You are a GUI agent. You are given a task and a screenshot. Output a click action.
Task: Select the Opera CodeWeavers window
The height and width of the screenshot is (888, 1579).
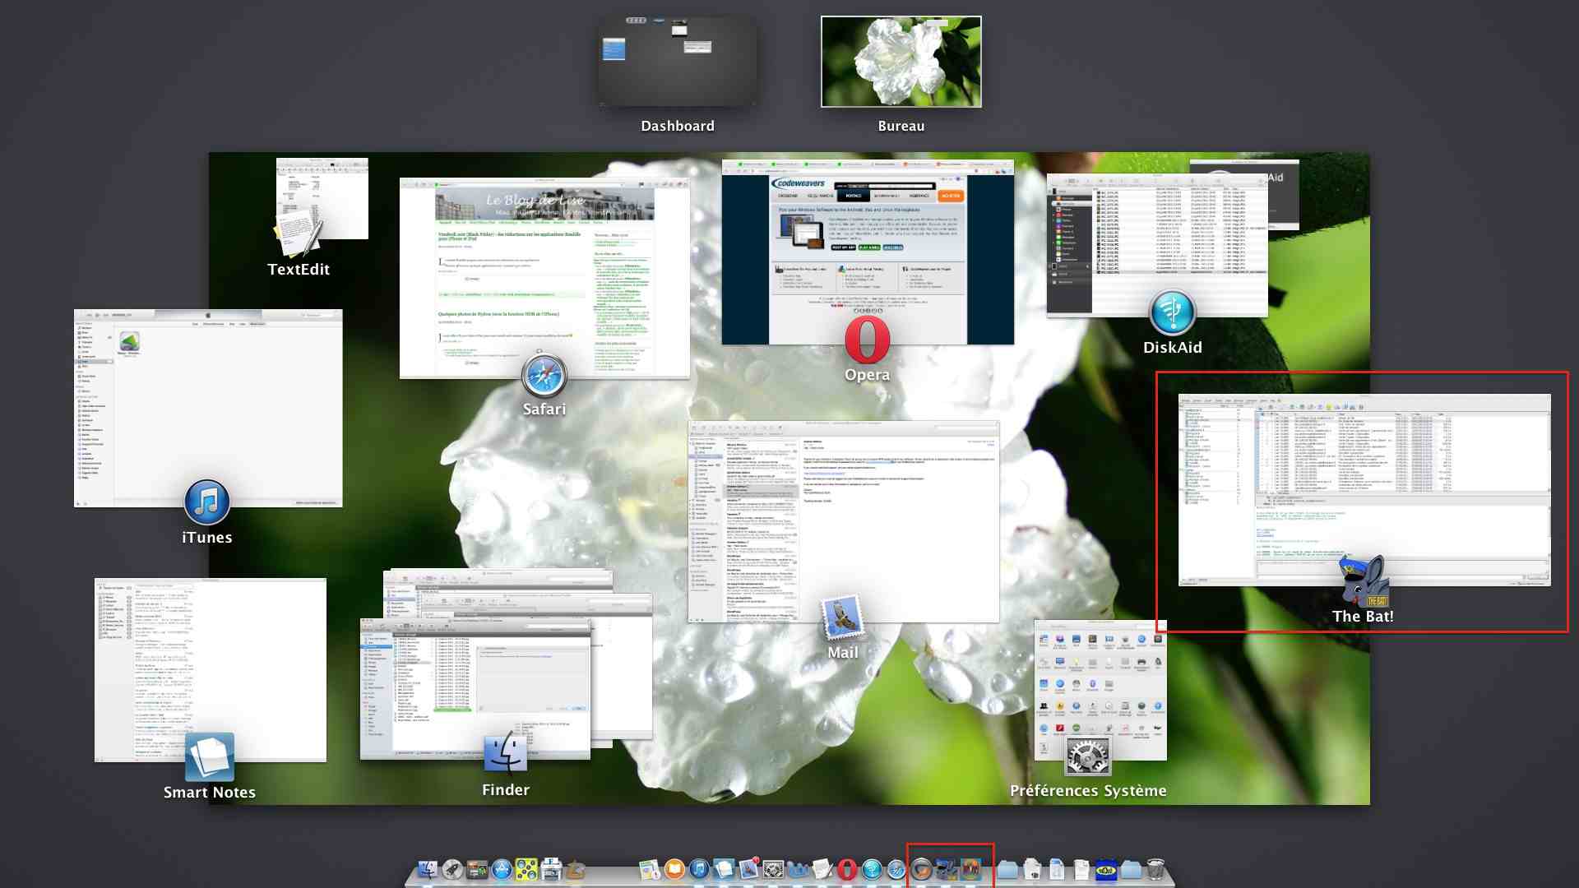tap(867, 252)
